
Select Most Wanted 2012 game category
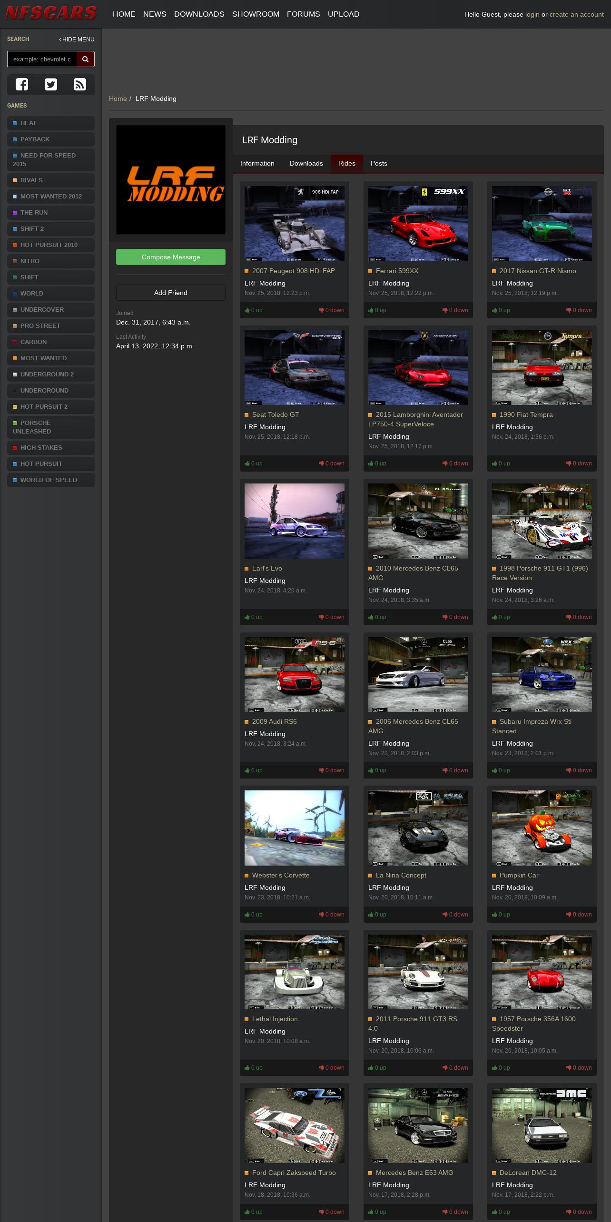pyautogui.click(x=51, y=196)
